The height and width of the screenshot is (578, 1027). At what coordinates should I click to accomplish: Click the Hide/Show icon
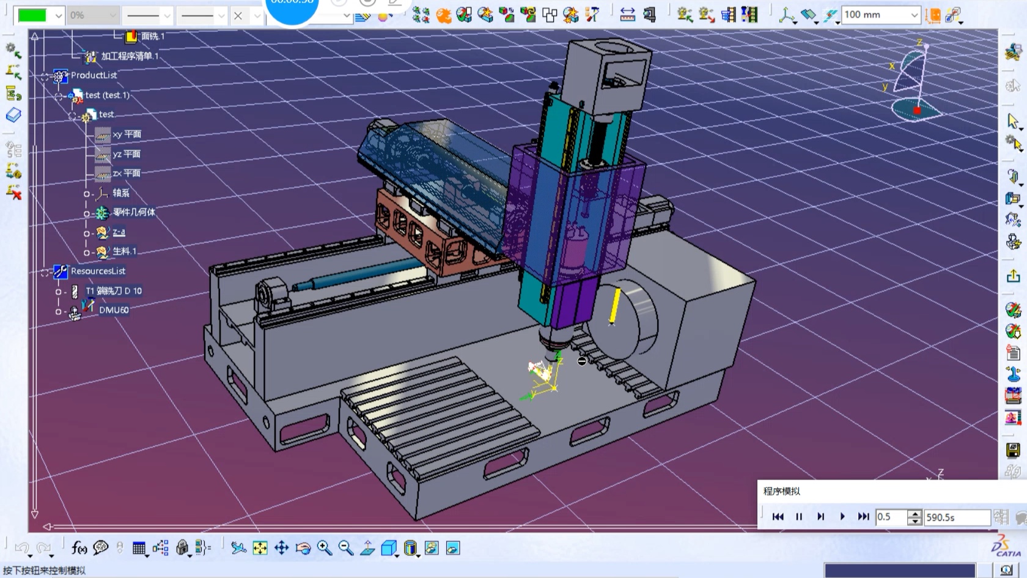(x=432, y=548)
